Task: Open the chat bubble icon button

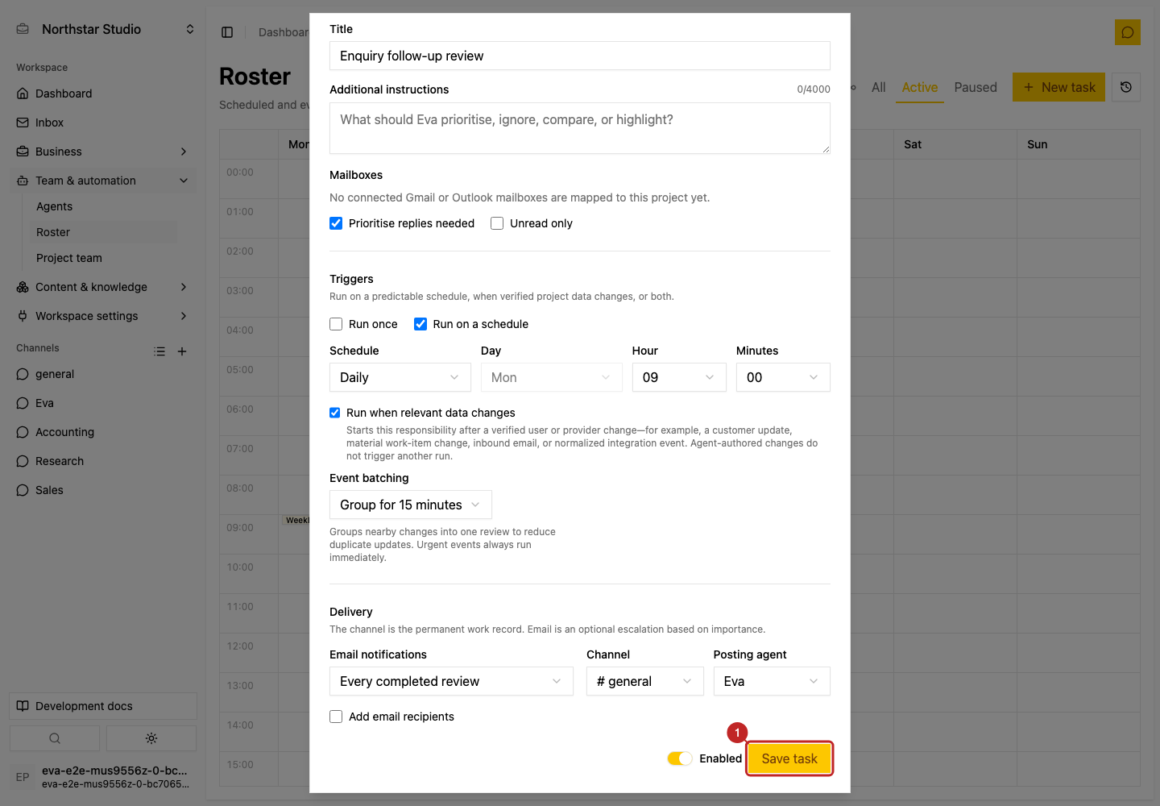Action: tap(1128, 32)
